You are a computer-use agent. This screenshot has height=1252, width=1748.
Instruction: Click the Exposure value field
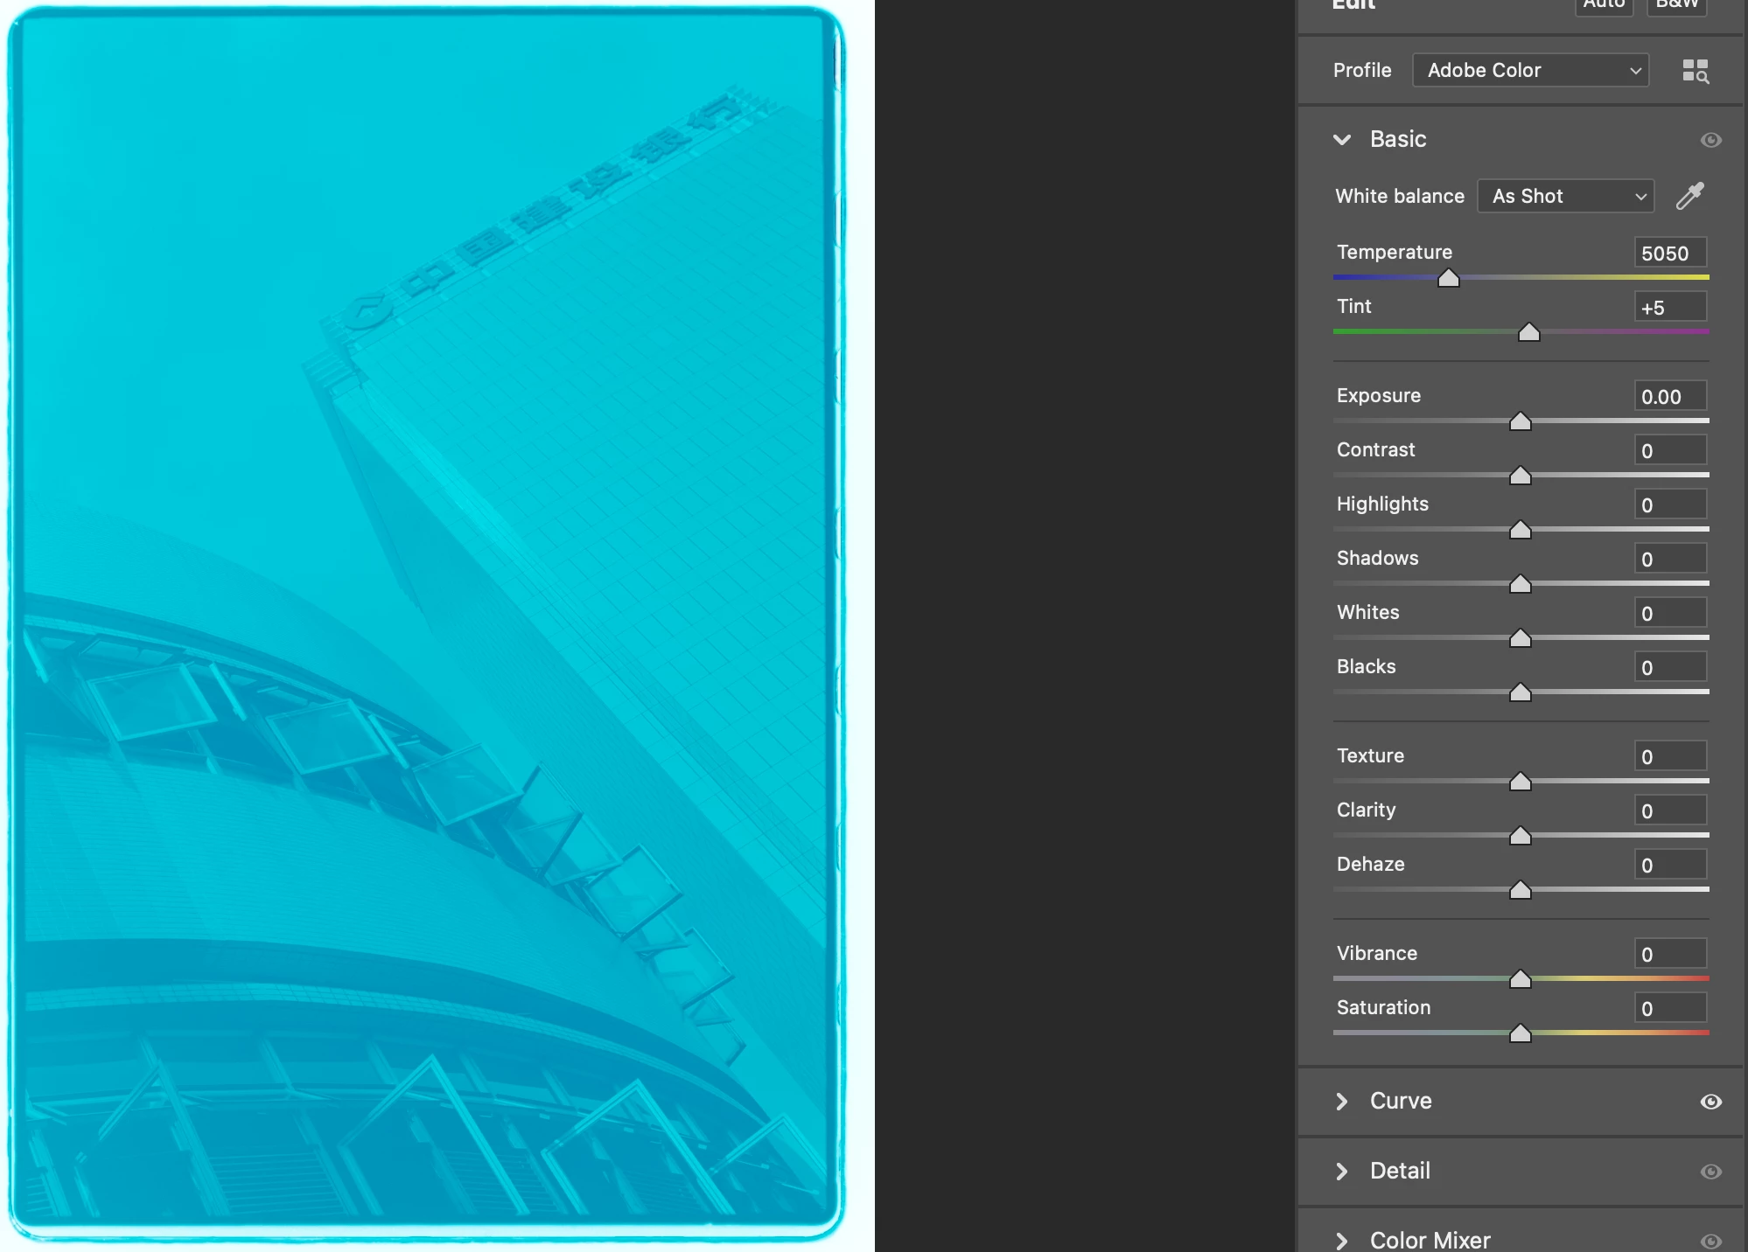pyautogui.click(x=1669, y=397)
